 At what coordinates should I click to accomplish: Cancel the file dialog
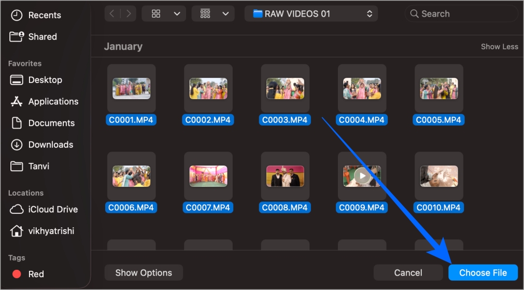(x=408, y=272)
